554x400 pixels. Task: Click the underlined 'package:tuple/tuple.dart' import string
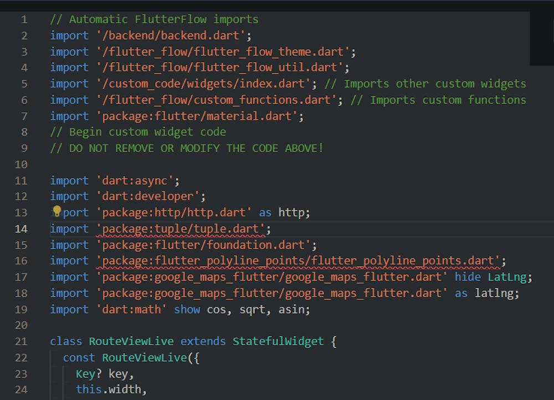[x=183, y=228]
